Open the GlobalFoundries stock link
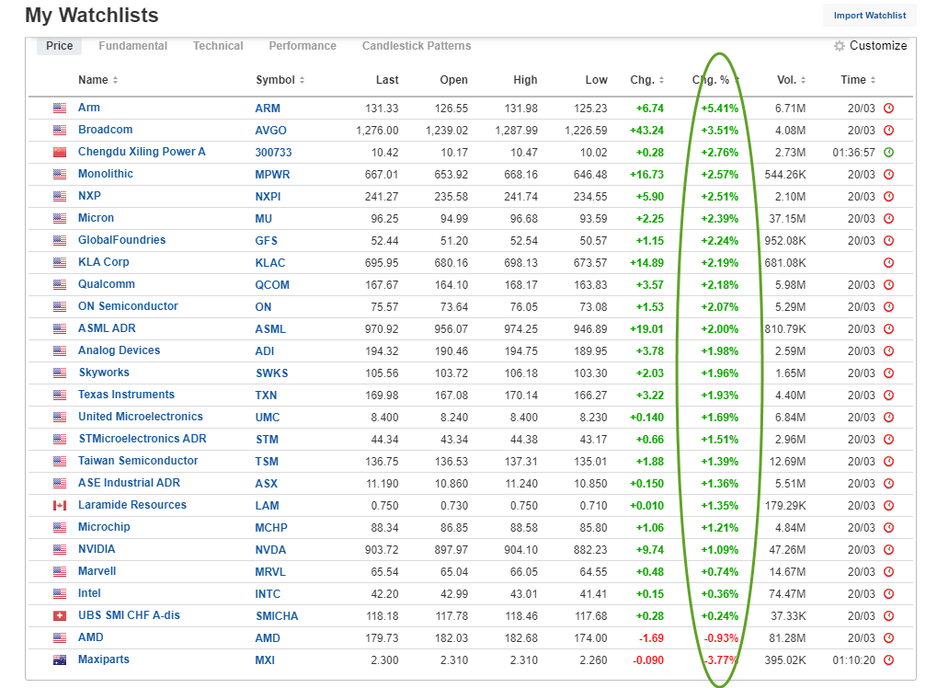Screen dimensions: 937x688 [122, 240]
